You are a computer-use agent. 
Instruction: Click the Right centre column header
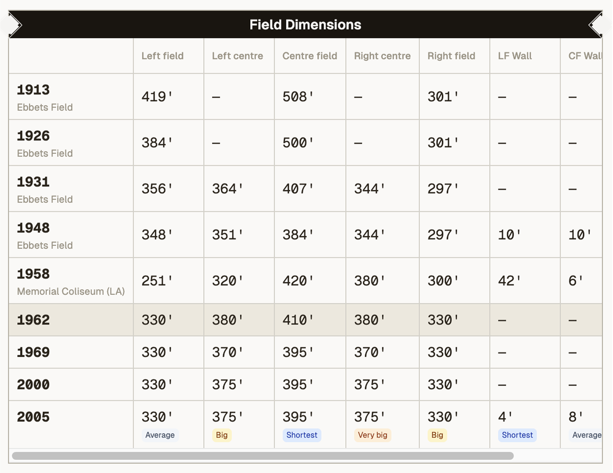(x=382, y=56)
